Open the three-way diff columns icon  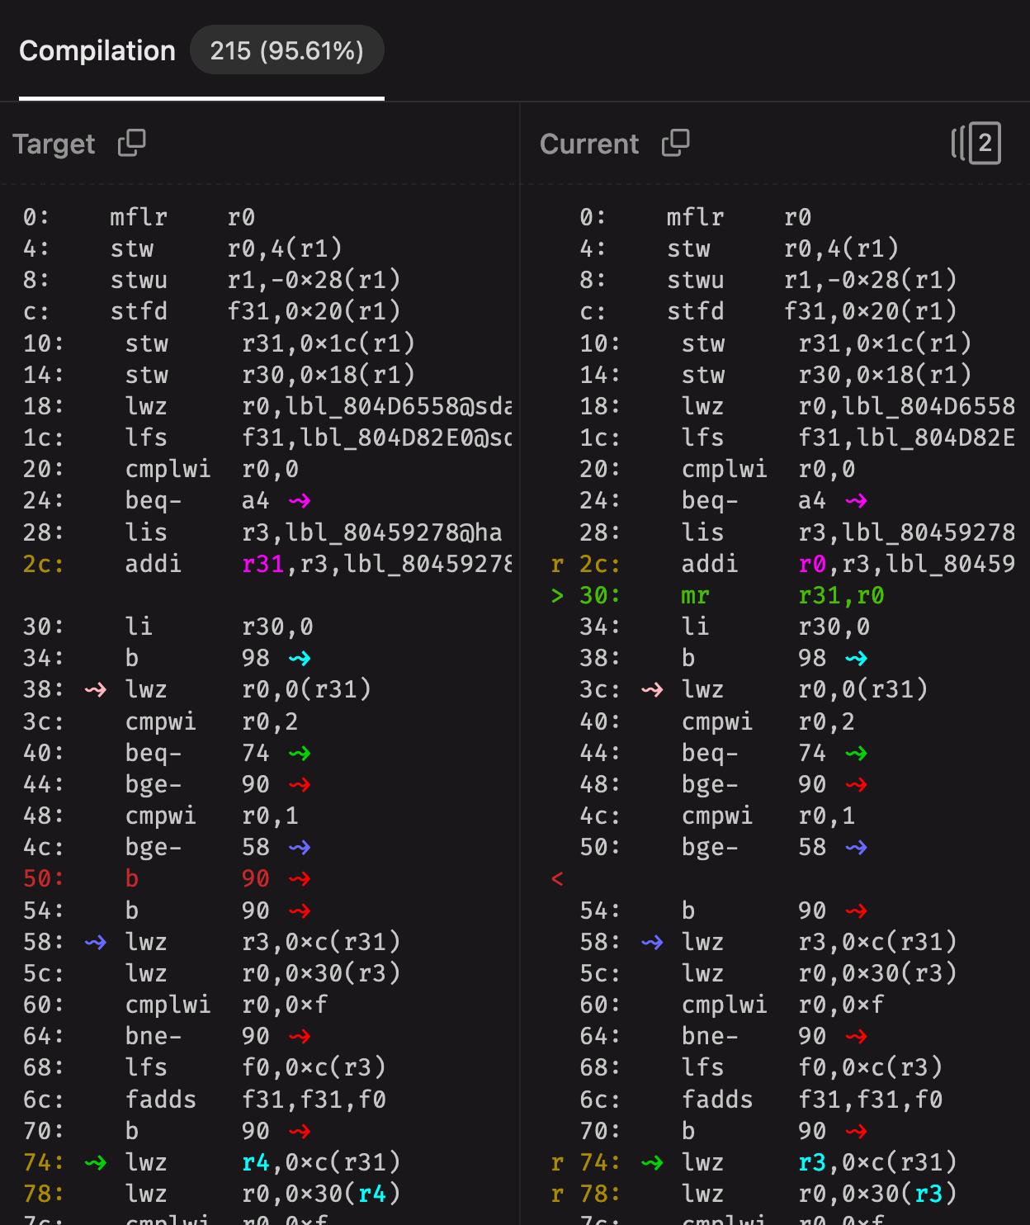[x=976, y=143]
